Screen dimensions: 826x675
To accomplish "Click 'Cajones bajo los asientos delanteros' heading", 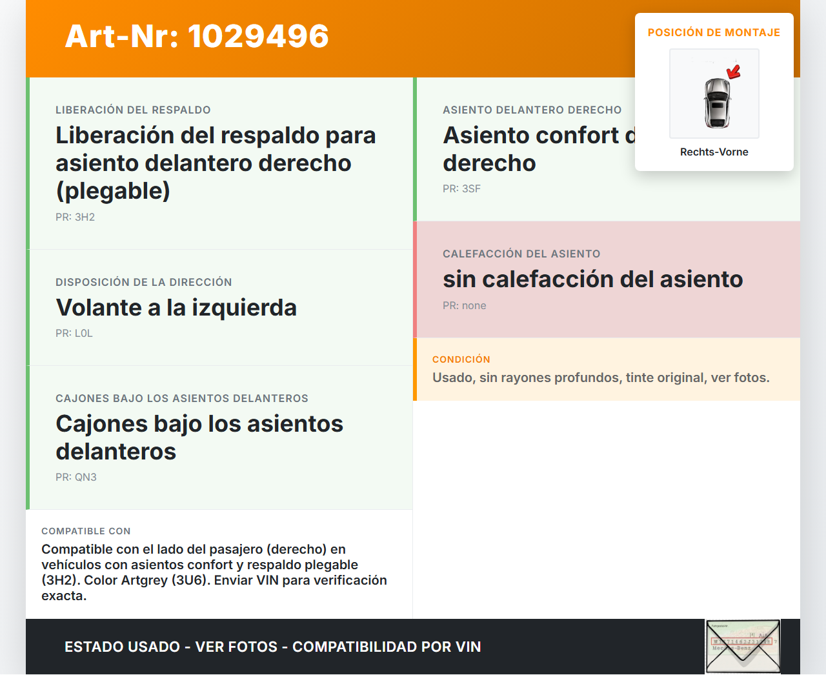I will click(199, 438).
